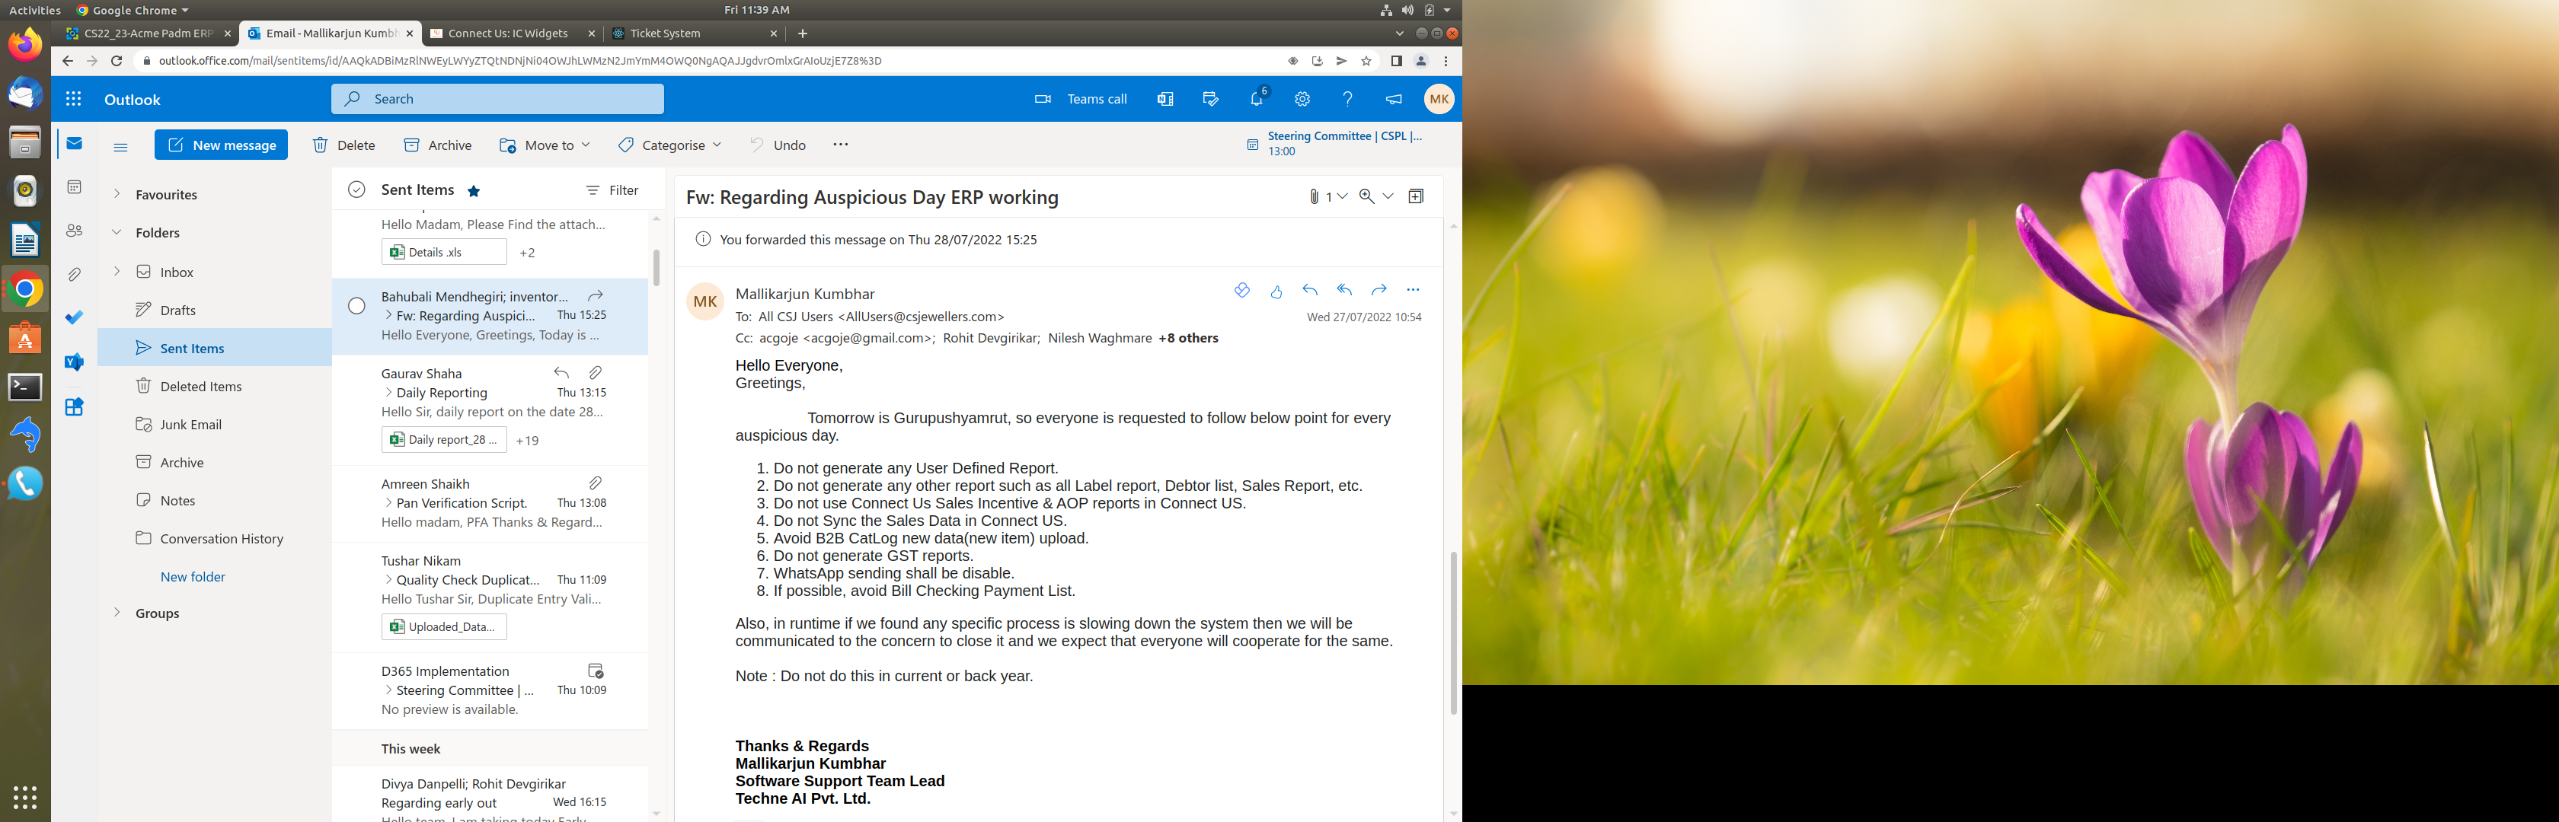
Task: Open the Outlook app launcher grid
Action: pos(74,99)
